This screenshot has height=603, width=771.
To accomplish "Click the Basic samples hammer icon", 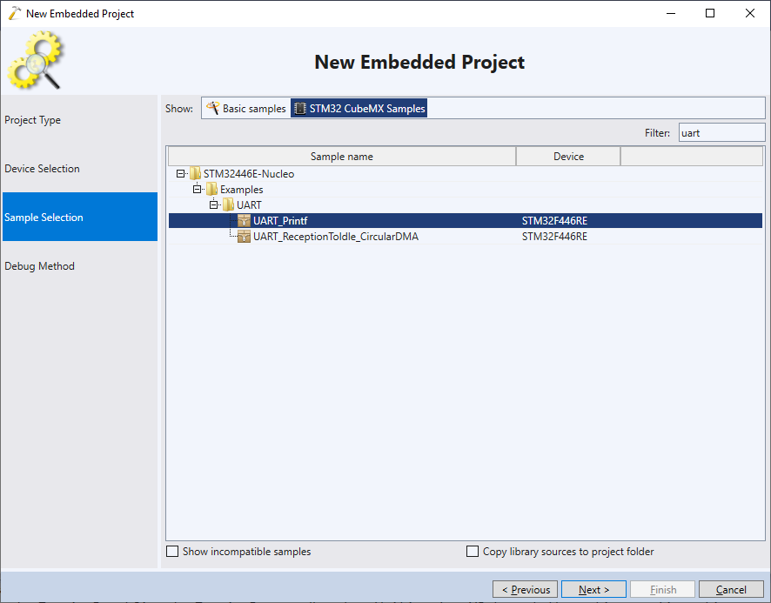I will click(x=212, y=108).
